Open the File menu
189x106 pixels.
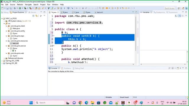(2, 5)
